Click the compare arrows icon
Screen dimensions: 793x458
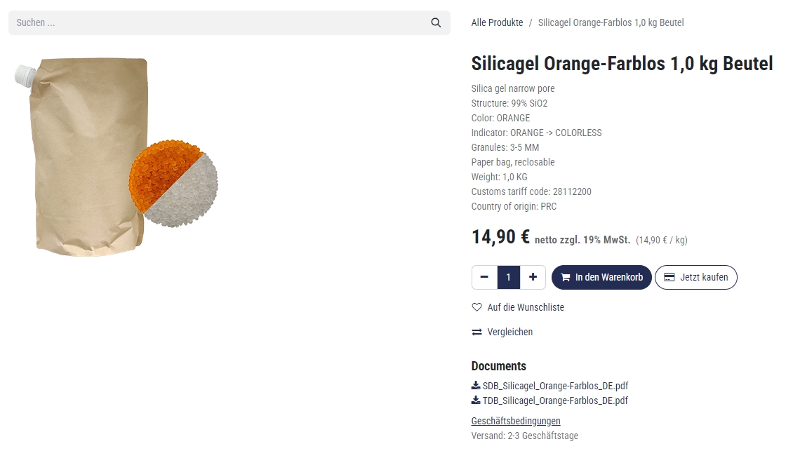[477, 332]
